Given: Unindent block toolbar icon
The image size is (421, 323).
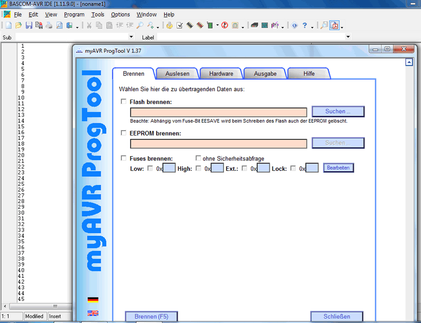Looking at the screenshot, I should tap(130, 25).
